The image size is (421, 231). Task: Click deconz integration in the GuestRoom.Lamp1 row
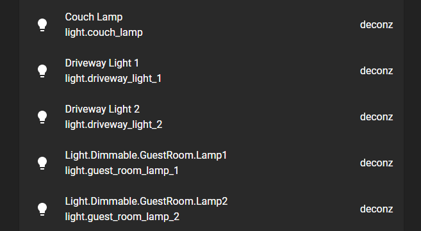pyautogui.click(x=376, y=163)
